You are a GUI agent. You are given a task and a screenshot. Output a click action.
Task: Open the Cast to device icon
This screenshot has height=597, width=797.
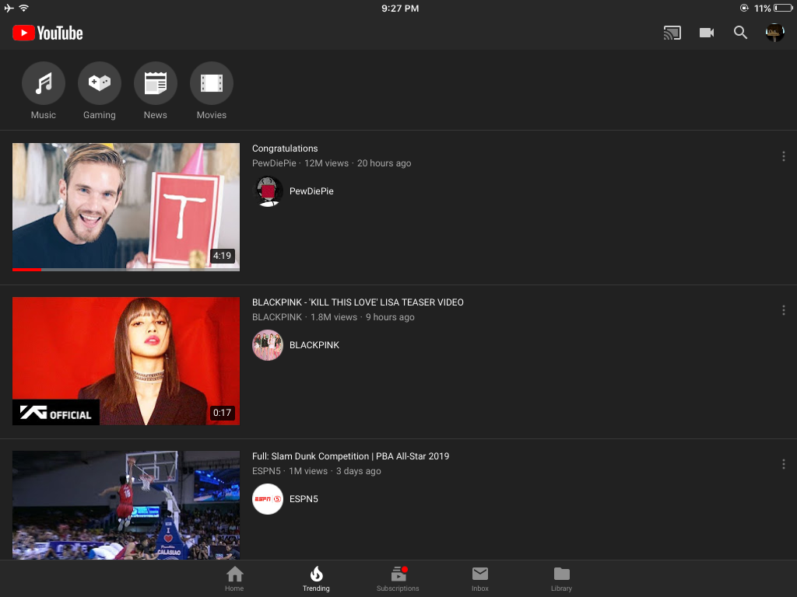[x=672, y=33]
